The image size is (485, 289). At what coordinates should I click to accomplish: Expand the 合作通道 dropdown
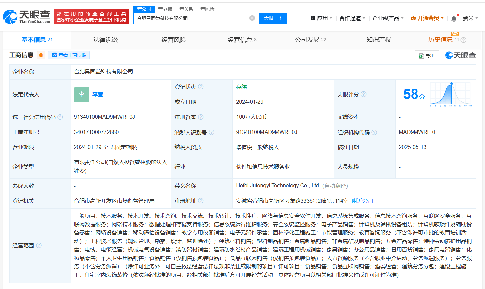[352, 18]
